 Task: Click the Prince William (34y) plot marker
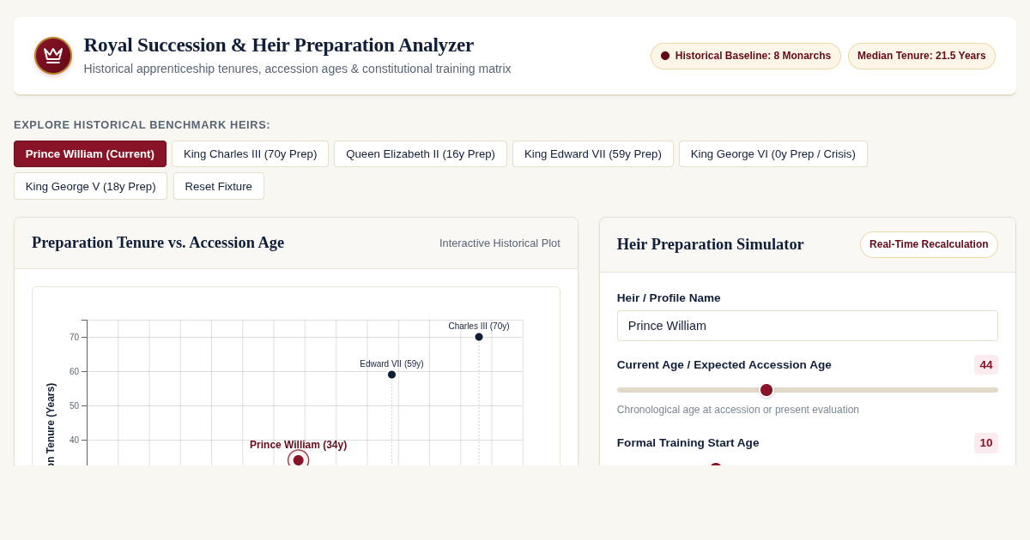[299, 460]
